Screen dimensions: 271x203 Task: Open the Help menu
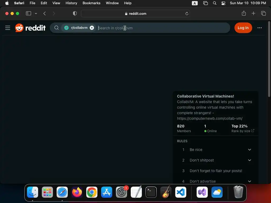click(x=128, y=3)
